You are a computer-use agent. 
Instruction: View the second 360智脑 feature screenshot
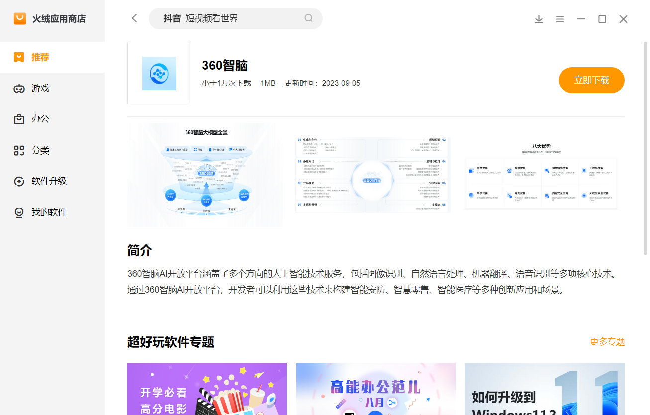(x=373, y=175)
